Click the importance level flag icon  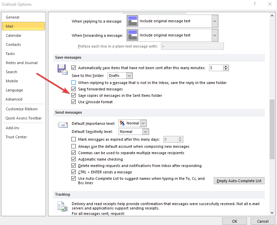pos(122,123)
